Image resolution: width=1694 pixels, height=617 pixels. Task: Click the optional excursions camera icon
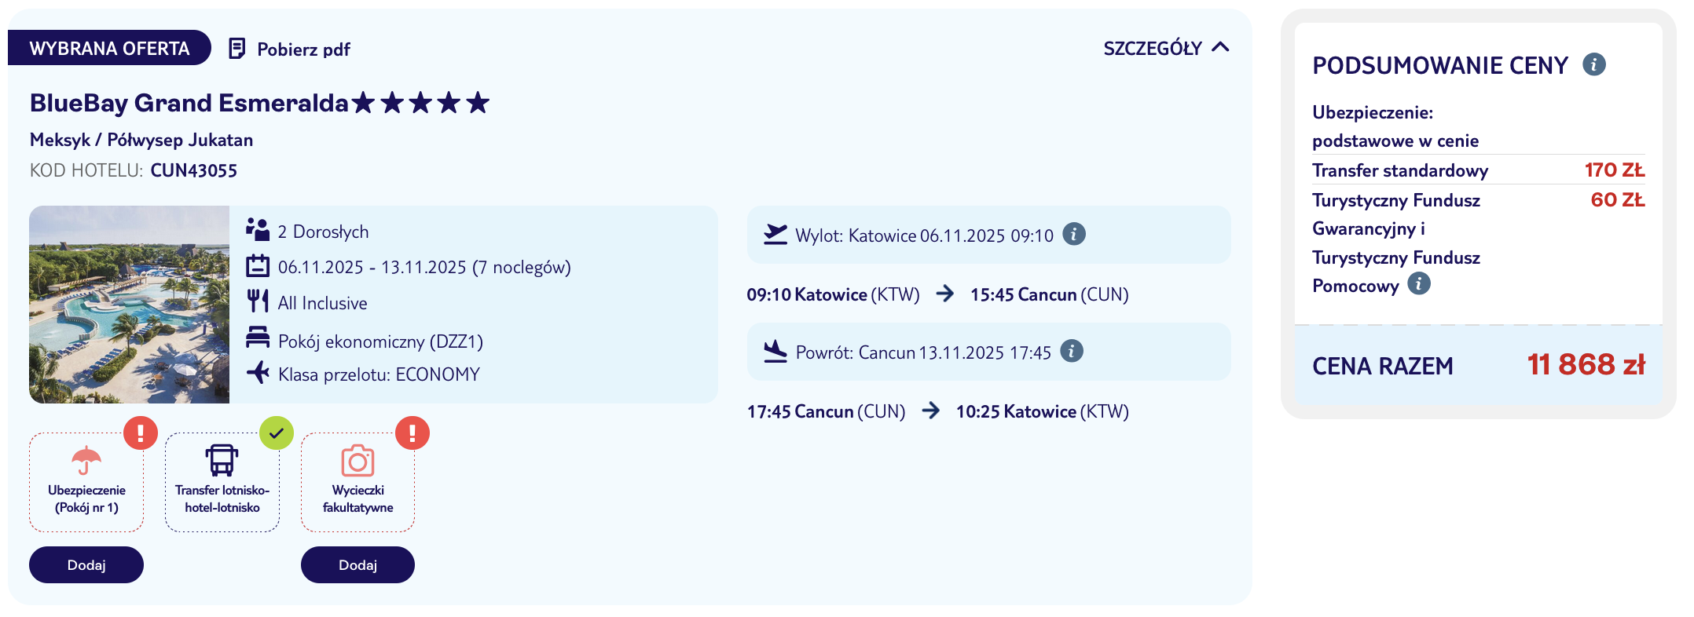[x=357, y=461]
